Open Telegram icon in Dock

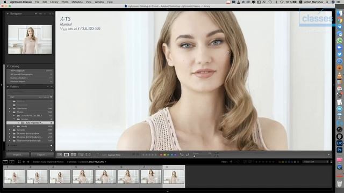click(x=339, y=27)
